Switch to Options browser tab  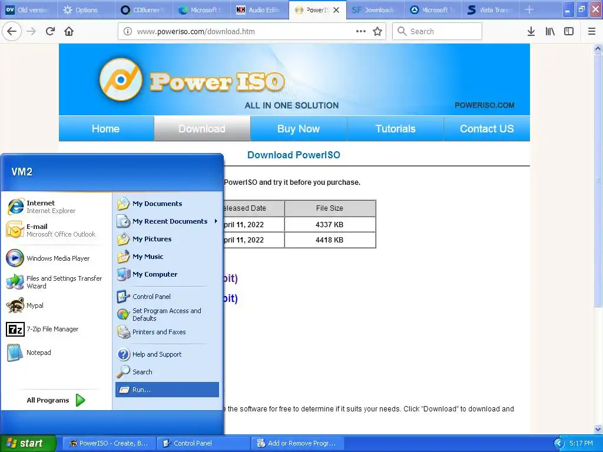[86, 9]
